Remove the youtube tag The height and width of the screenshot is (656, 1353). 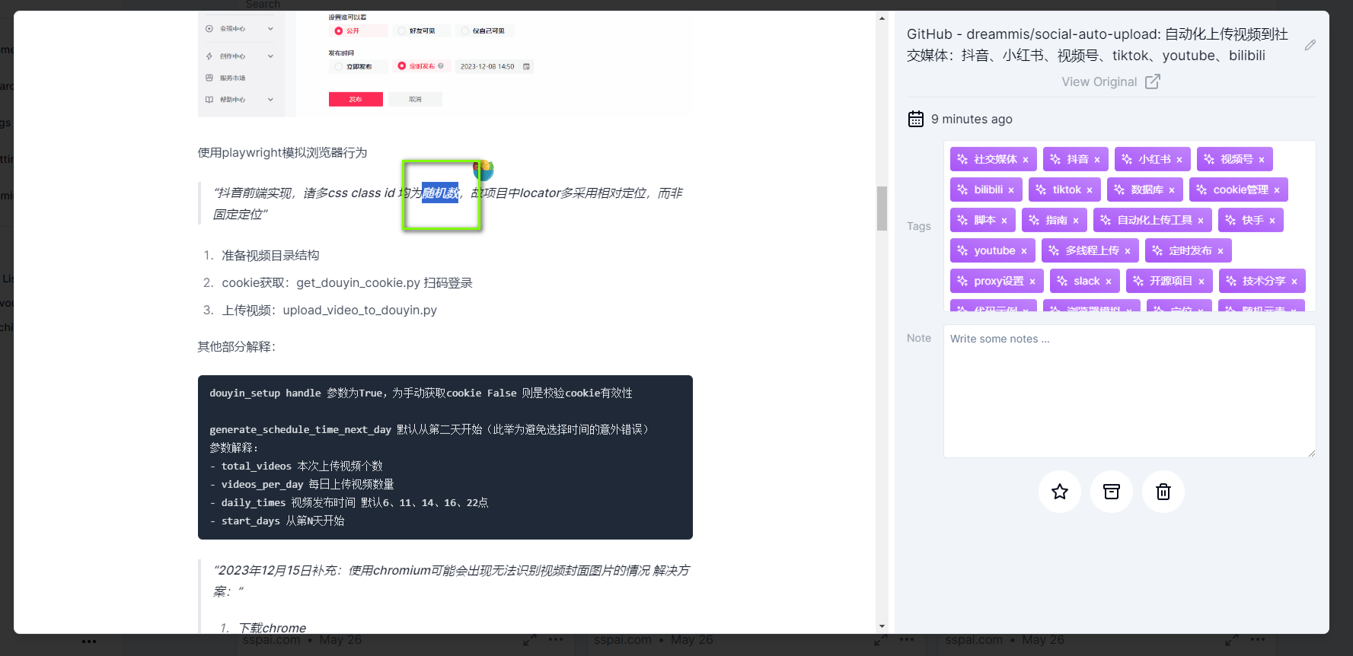(1024, 251)
